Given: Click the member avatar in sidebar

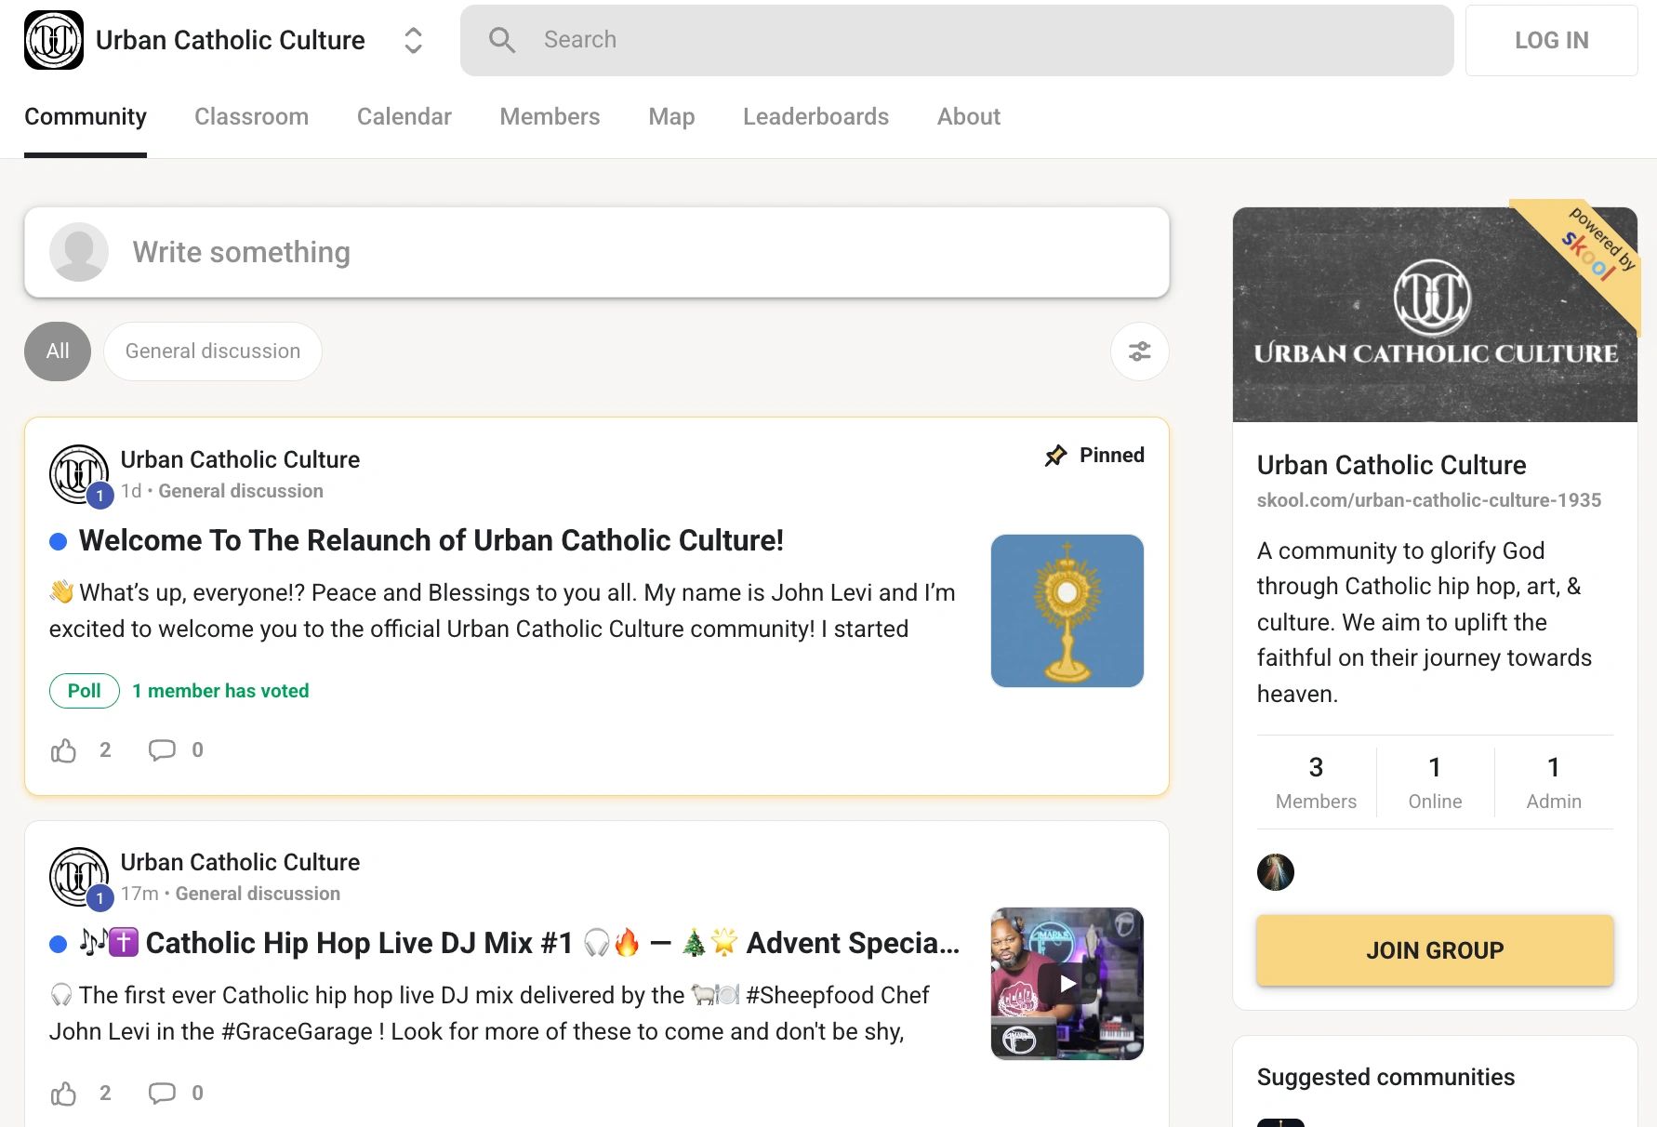Looking at the screenshot, I should pos(1275,872).
